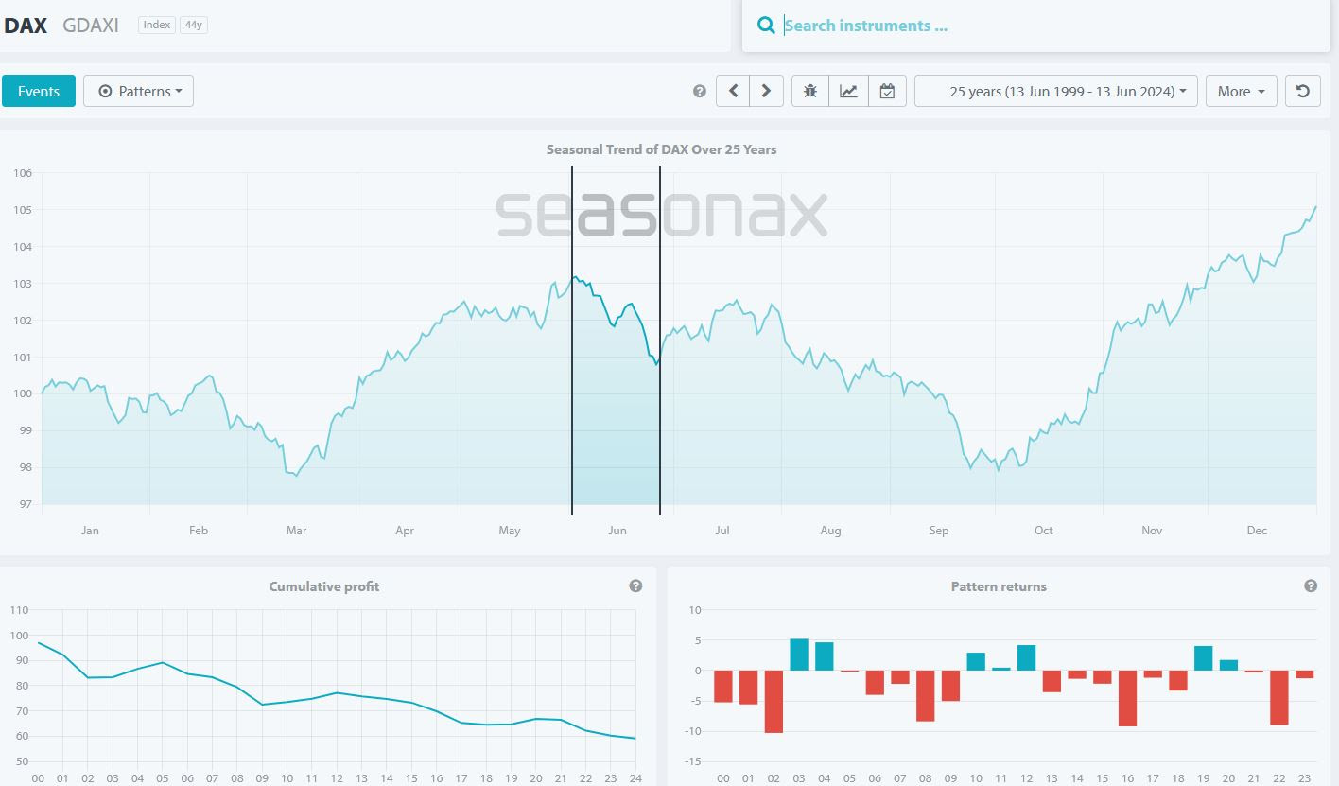Click the 2000 red bar in Pattern returns

click(x=723, y=687)
